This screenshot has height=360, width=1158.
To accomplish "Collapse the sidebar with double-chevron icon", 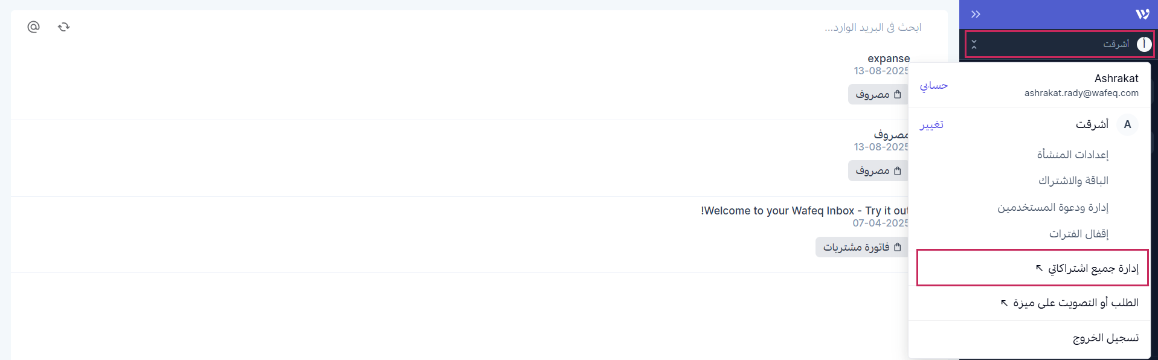I will tap(976, 14).
